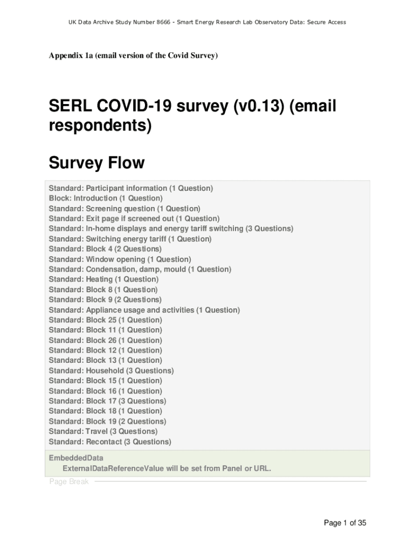Screen dimensions: 415x552
Task: Click Condensation, damp, mould entry
Action: coord(140,269)
